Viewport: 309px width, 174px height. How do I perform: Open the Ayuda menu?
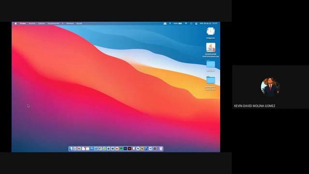click(x=79, y=24)
